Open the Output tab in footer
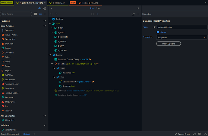208x136 pixels. pyautogui.click(x=27, y=134)
